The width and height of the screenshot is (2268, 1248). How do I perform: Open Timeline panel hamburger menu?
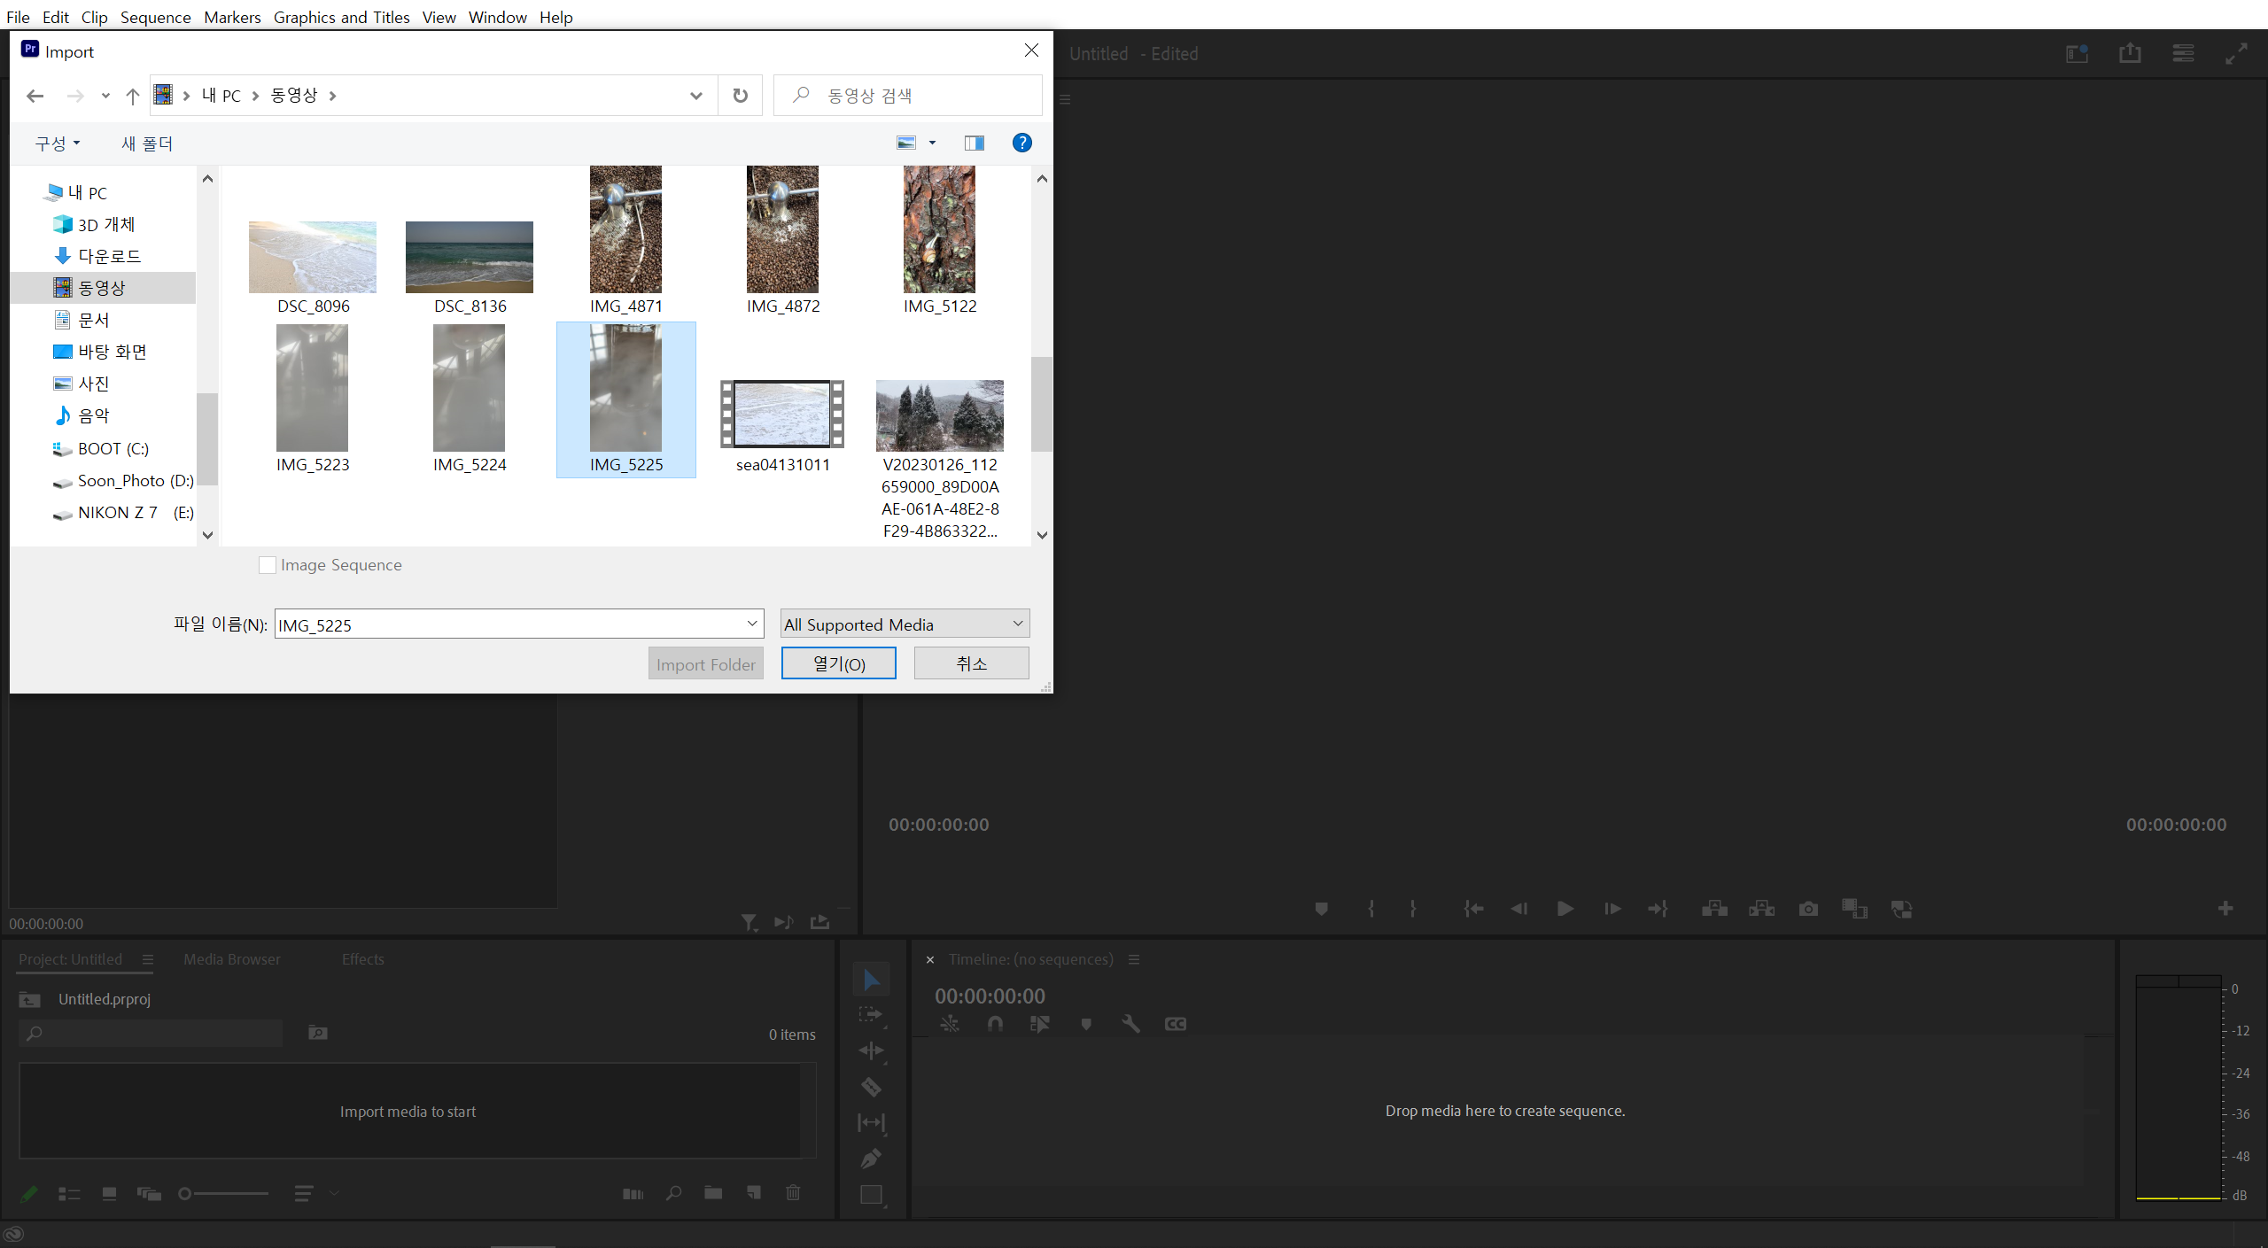[1134, 959]
